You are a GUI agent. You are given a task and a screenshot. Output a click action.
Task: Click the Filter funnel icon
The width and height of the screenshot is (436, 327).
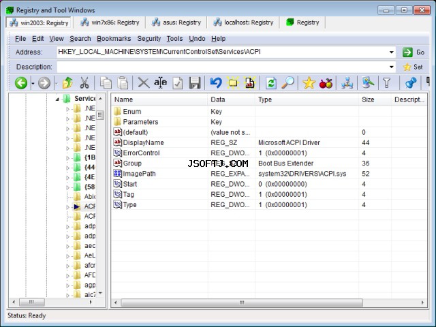[387, 83]
